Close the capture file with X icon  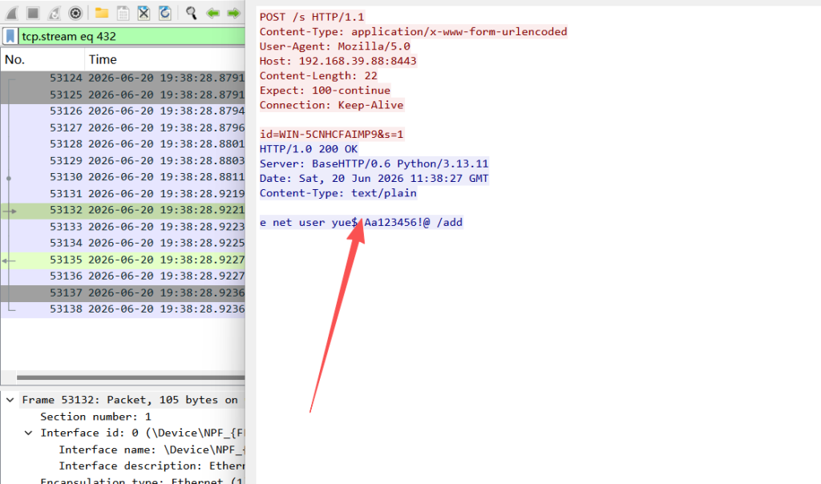coord(144,13)
